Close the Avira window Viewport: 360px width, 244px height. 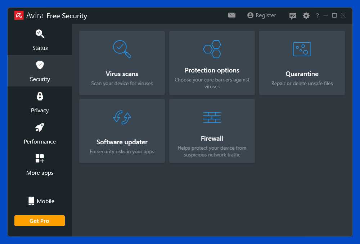coord(343,15)
